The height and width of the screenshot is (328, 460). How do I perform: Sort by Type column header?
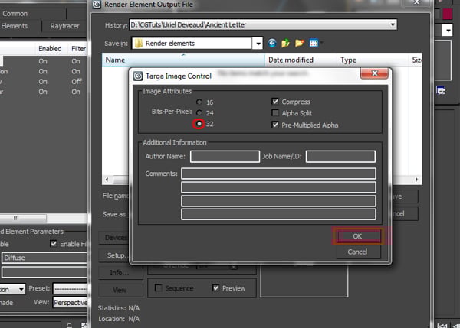coord(373,60)
